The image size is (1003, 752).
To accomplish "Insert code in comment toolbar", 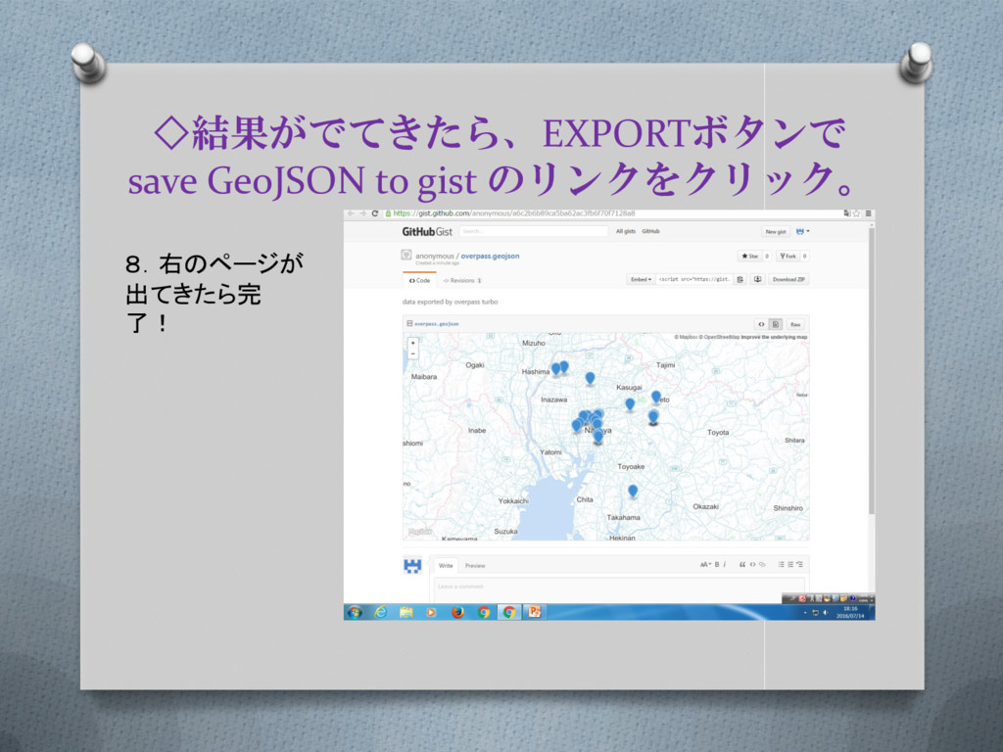I will click(x=752, y=565).
